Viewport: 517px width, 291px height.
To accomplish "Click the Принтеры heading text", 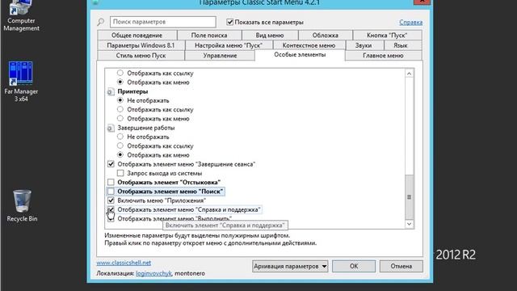I will (x=132, y=91).
